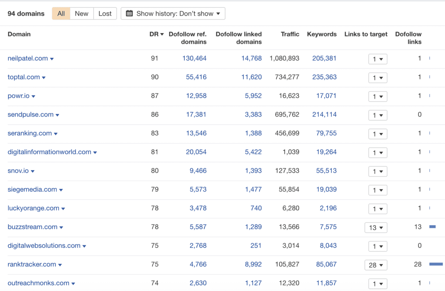Sort by Dofollow ref. domains column
The image size is (445, 291).
point(187,38)
